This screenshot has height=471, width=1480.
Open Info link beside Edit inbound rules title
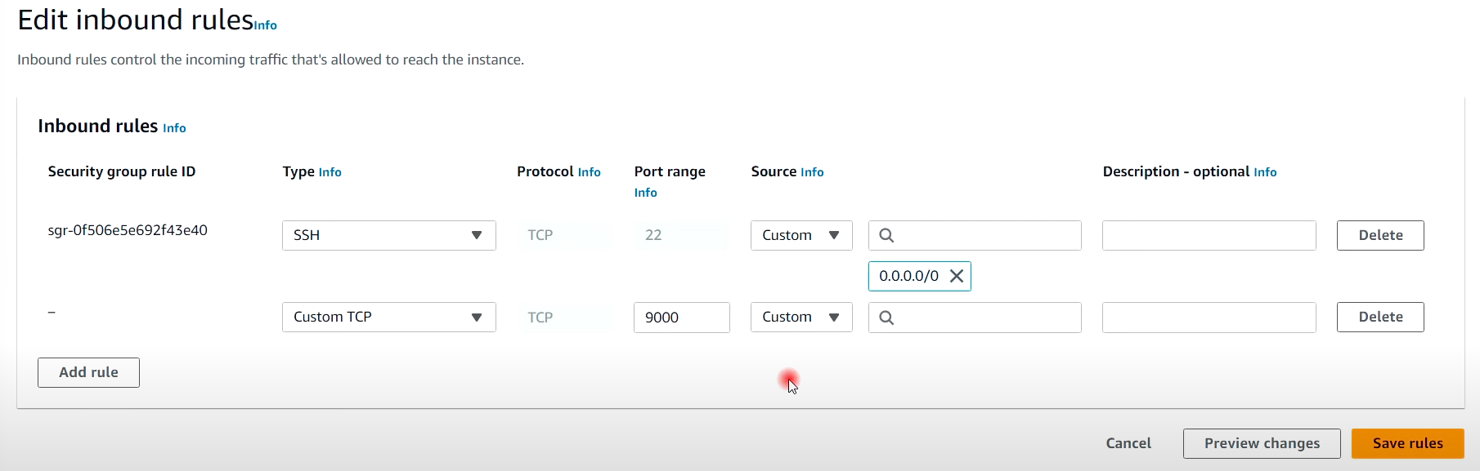[x=266, y=25]
